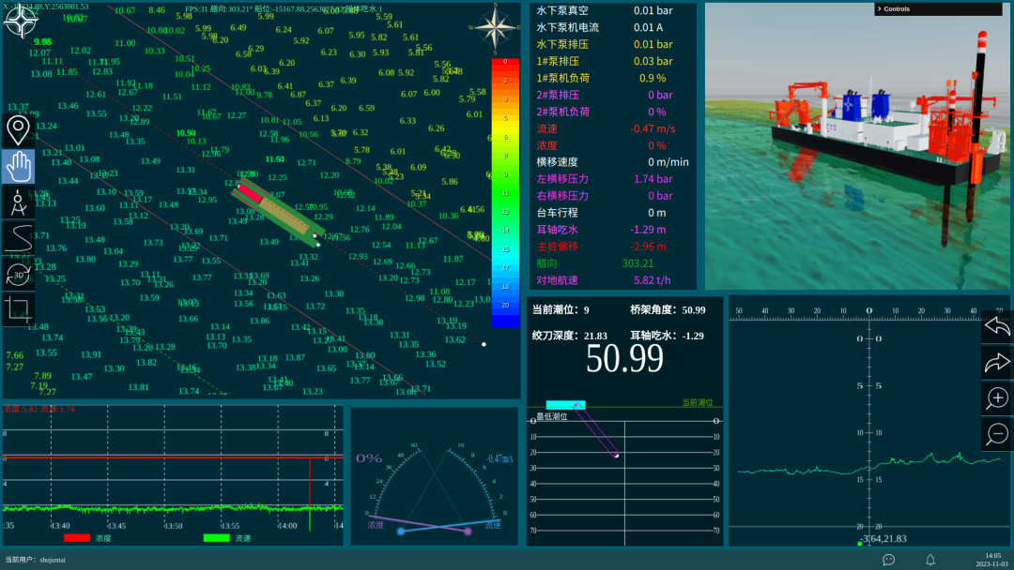Expand the Controls panel in 3D view
Image resolution: width=1014 pixels, height=570 pixels.
(x=938, y=9)
